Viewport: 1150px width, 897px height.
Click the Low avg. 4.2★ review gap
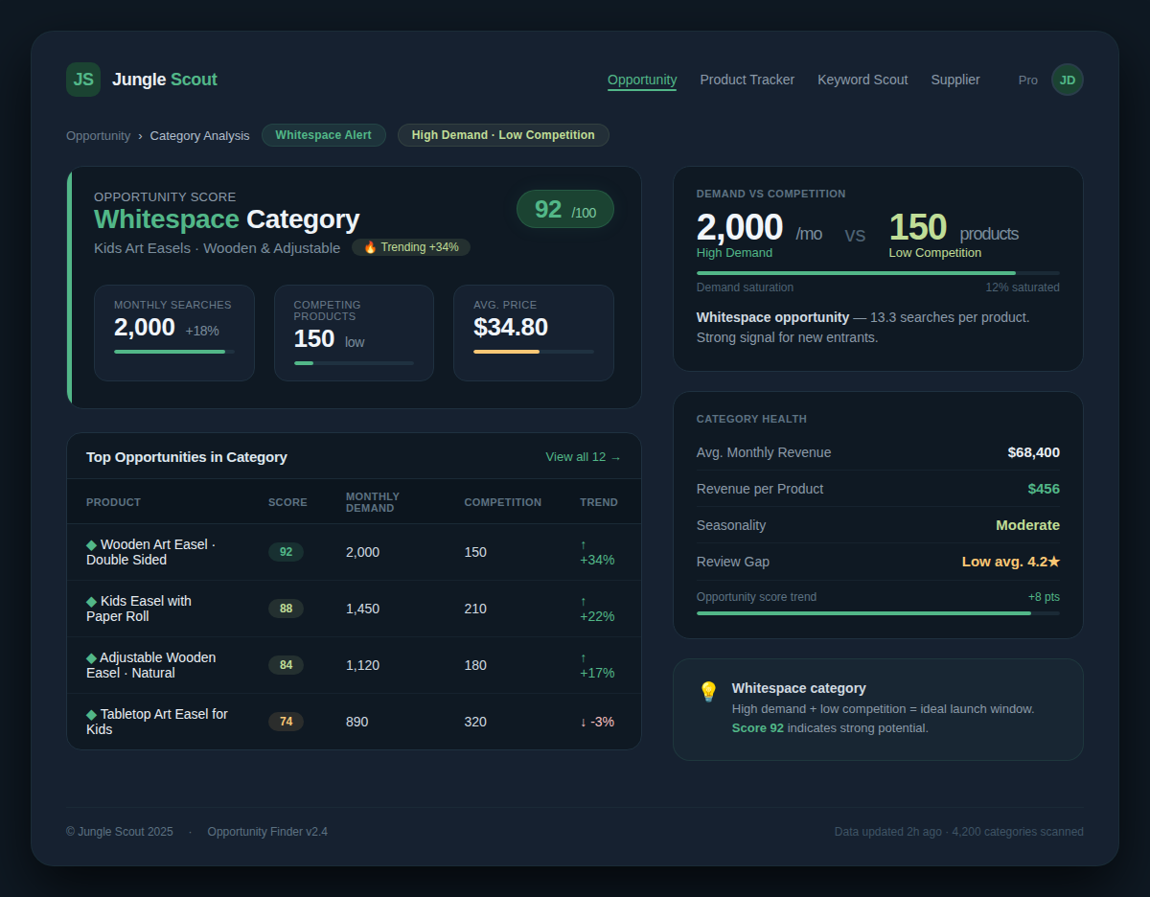point(1011,562)
